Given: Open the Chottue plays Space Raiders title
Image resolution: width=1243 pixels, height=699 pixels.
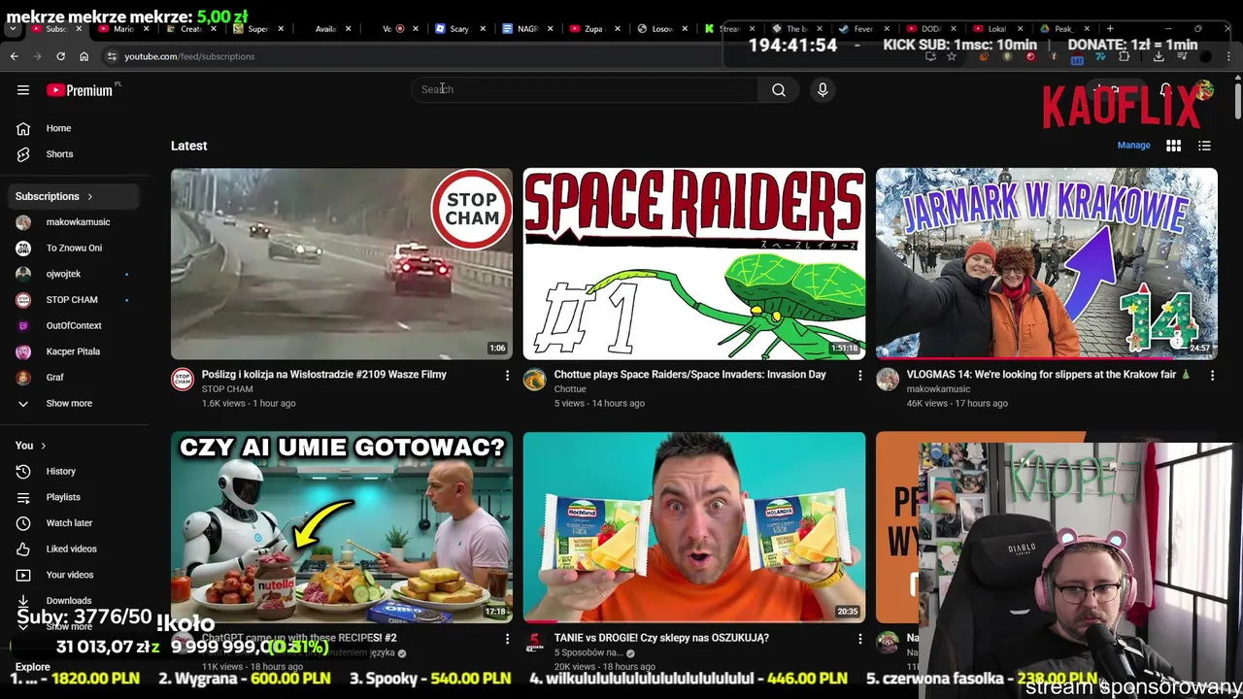Looking at the screenshot, I should tap(690, 375).
